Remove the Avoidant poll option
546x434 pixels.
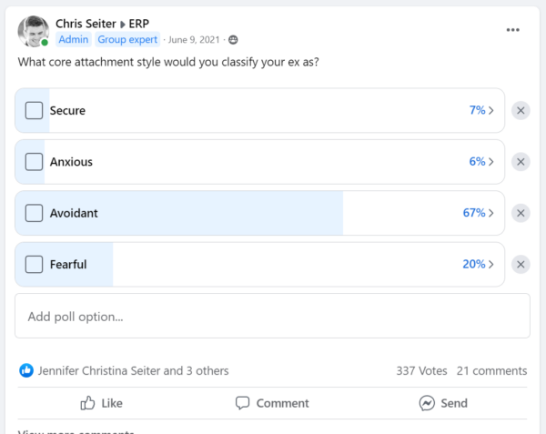pyautogui.click(x=521, y=213)
